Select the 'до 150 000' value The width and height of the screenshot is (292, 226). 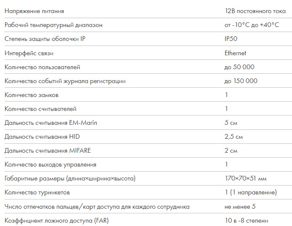point(241,81)
